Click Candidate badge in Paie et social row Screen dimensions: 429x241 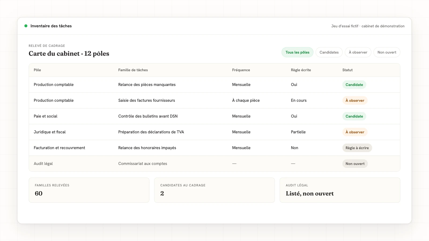click(x=354, y=116)
